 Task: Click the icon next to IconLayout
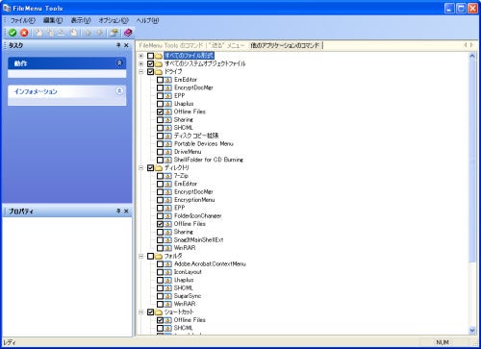click(x=168, y=272)
